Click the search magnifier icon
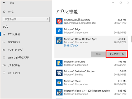This screenshot has height=99, width=132. (x=47, y=19)
